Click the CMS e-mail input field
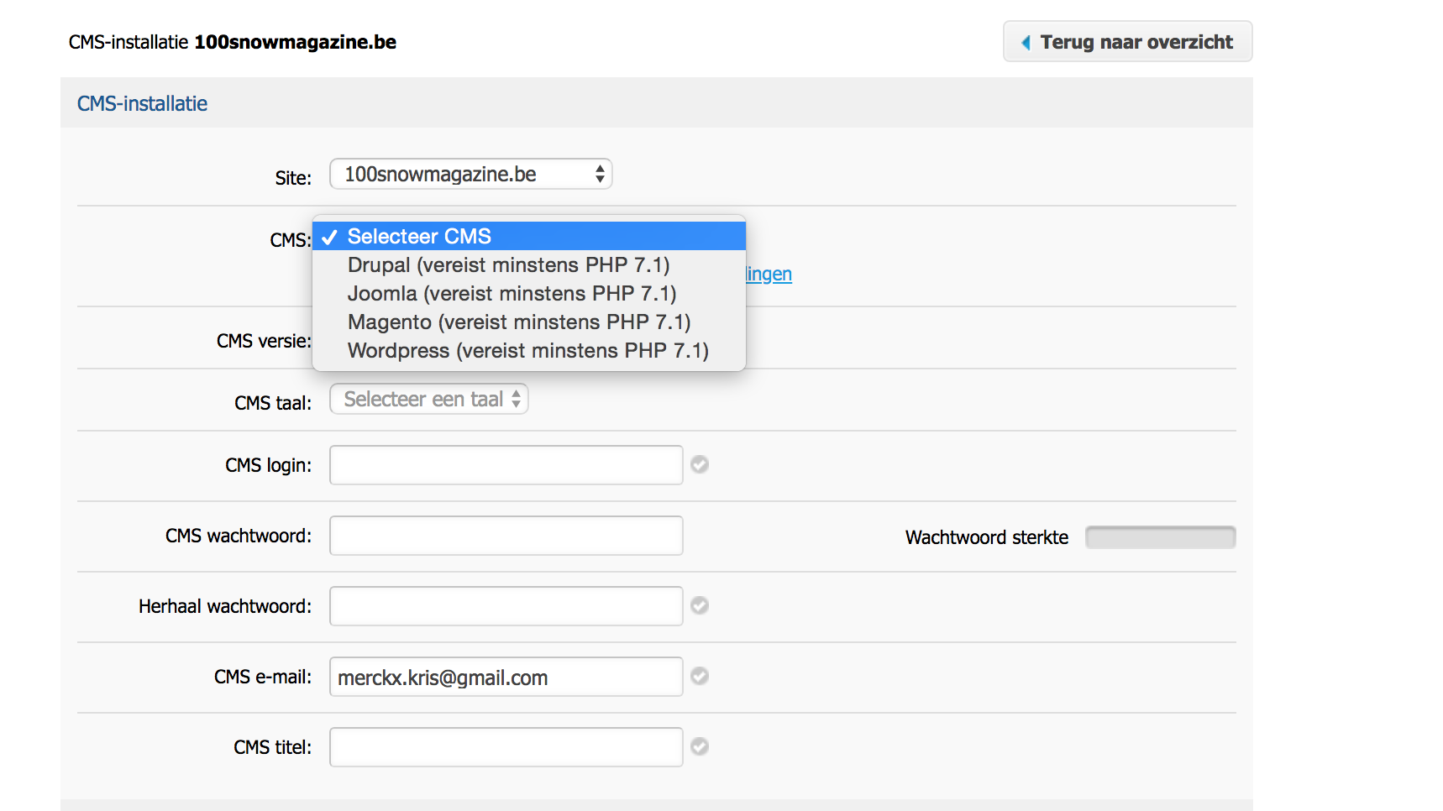This screenshot has height=811, width=1443. [506, 677]
